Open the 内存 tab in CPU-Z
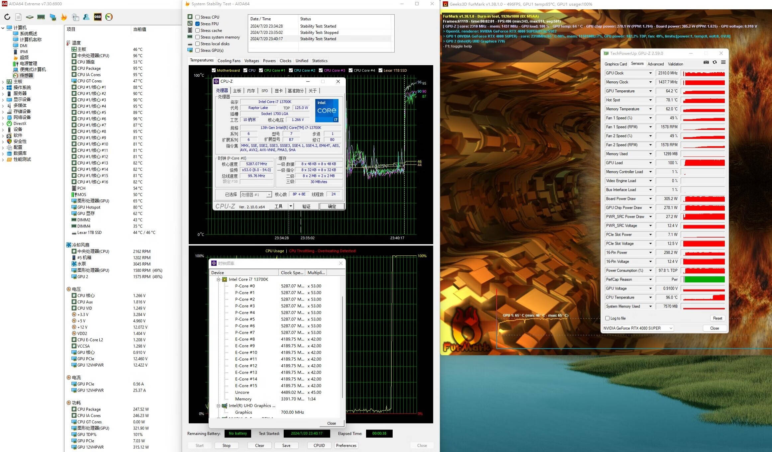The height and width of the screenshot is (452, 772). click(251, 91)
